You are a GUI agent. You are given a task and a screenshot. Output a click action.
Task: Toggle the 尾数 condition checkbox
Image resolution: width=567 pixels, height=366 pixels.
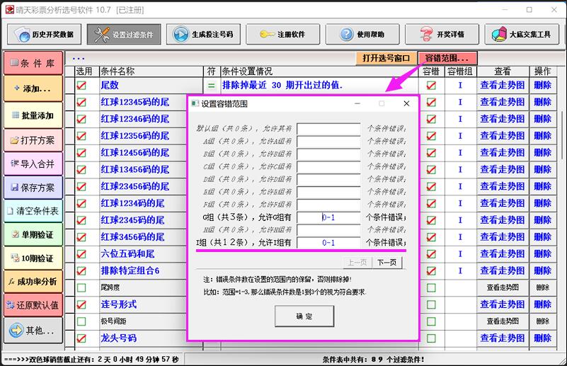click(82, 86)
